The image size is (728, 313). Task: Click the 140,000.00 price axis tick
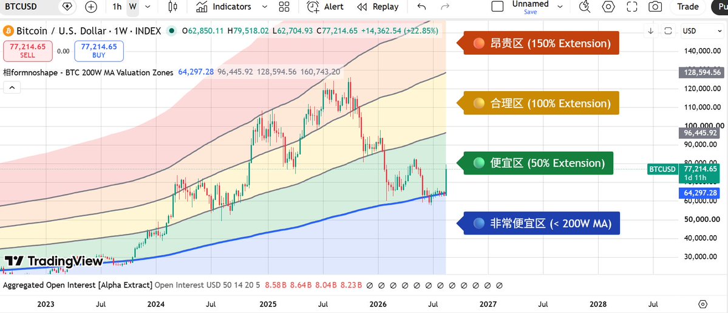[x=703, y=51]
